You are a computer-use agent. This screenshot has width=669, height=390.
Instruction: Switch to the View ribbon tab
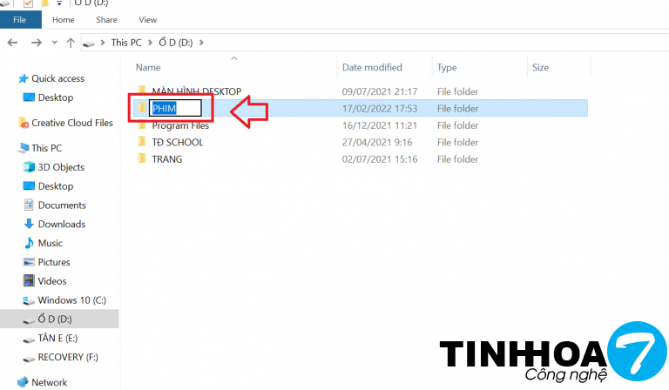147,19
